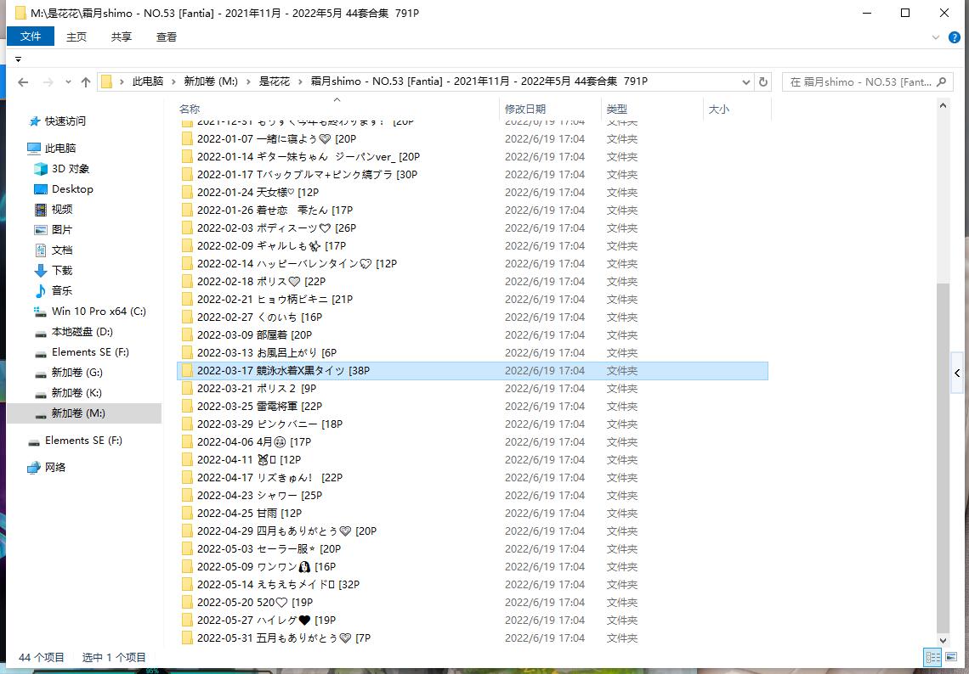Click the search magnifier icon
The width and height of the screenshot is (969, 674).
point(941,82)
